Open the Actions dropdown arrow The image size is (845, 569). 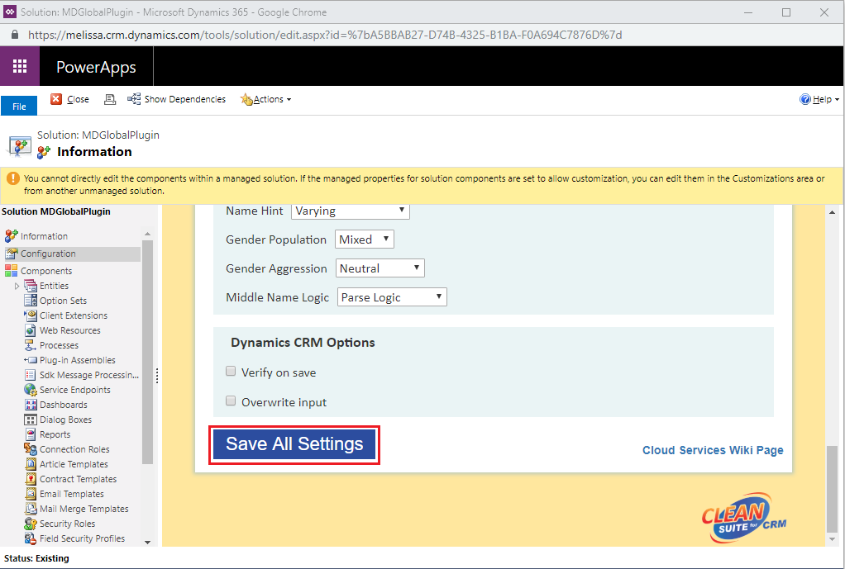[289, 100]
